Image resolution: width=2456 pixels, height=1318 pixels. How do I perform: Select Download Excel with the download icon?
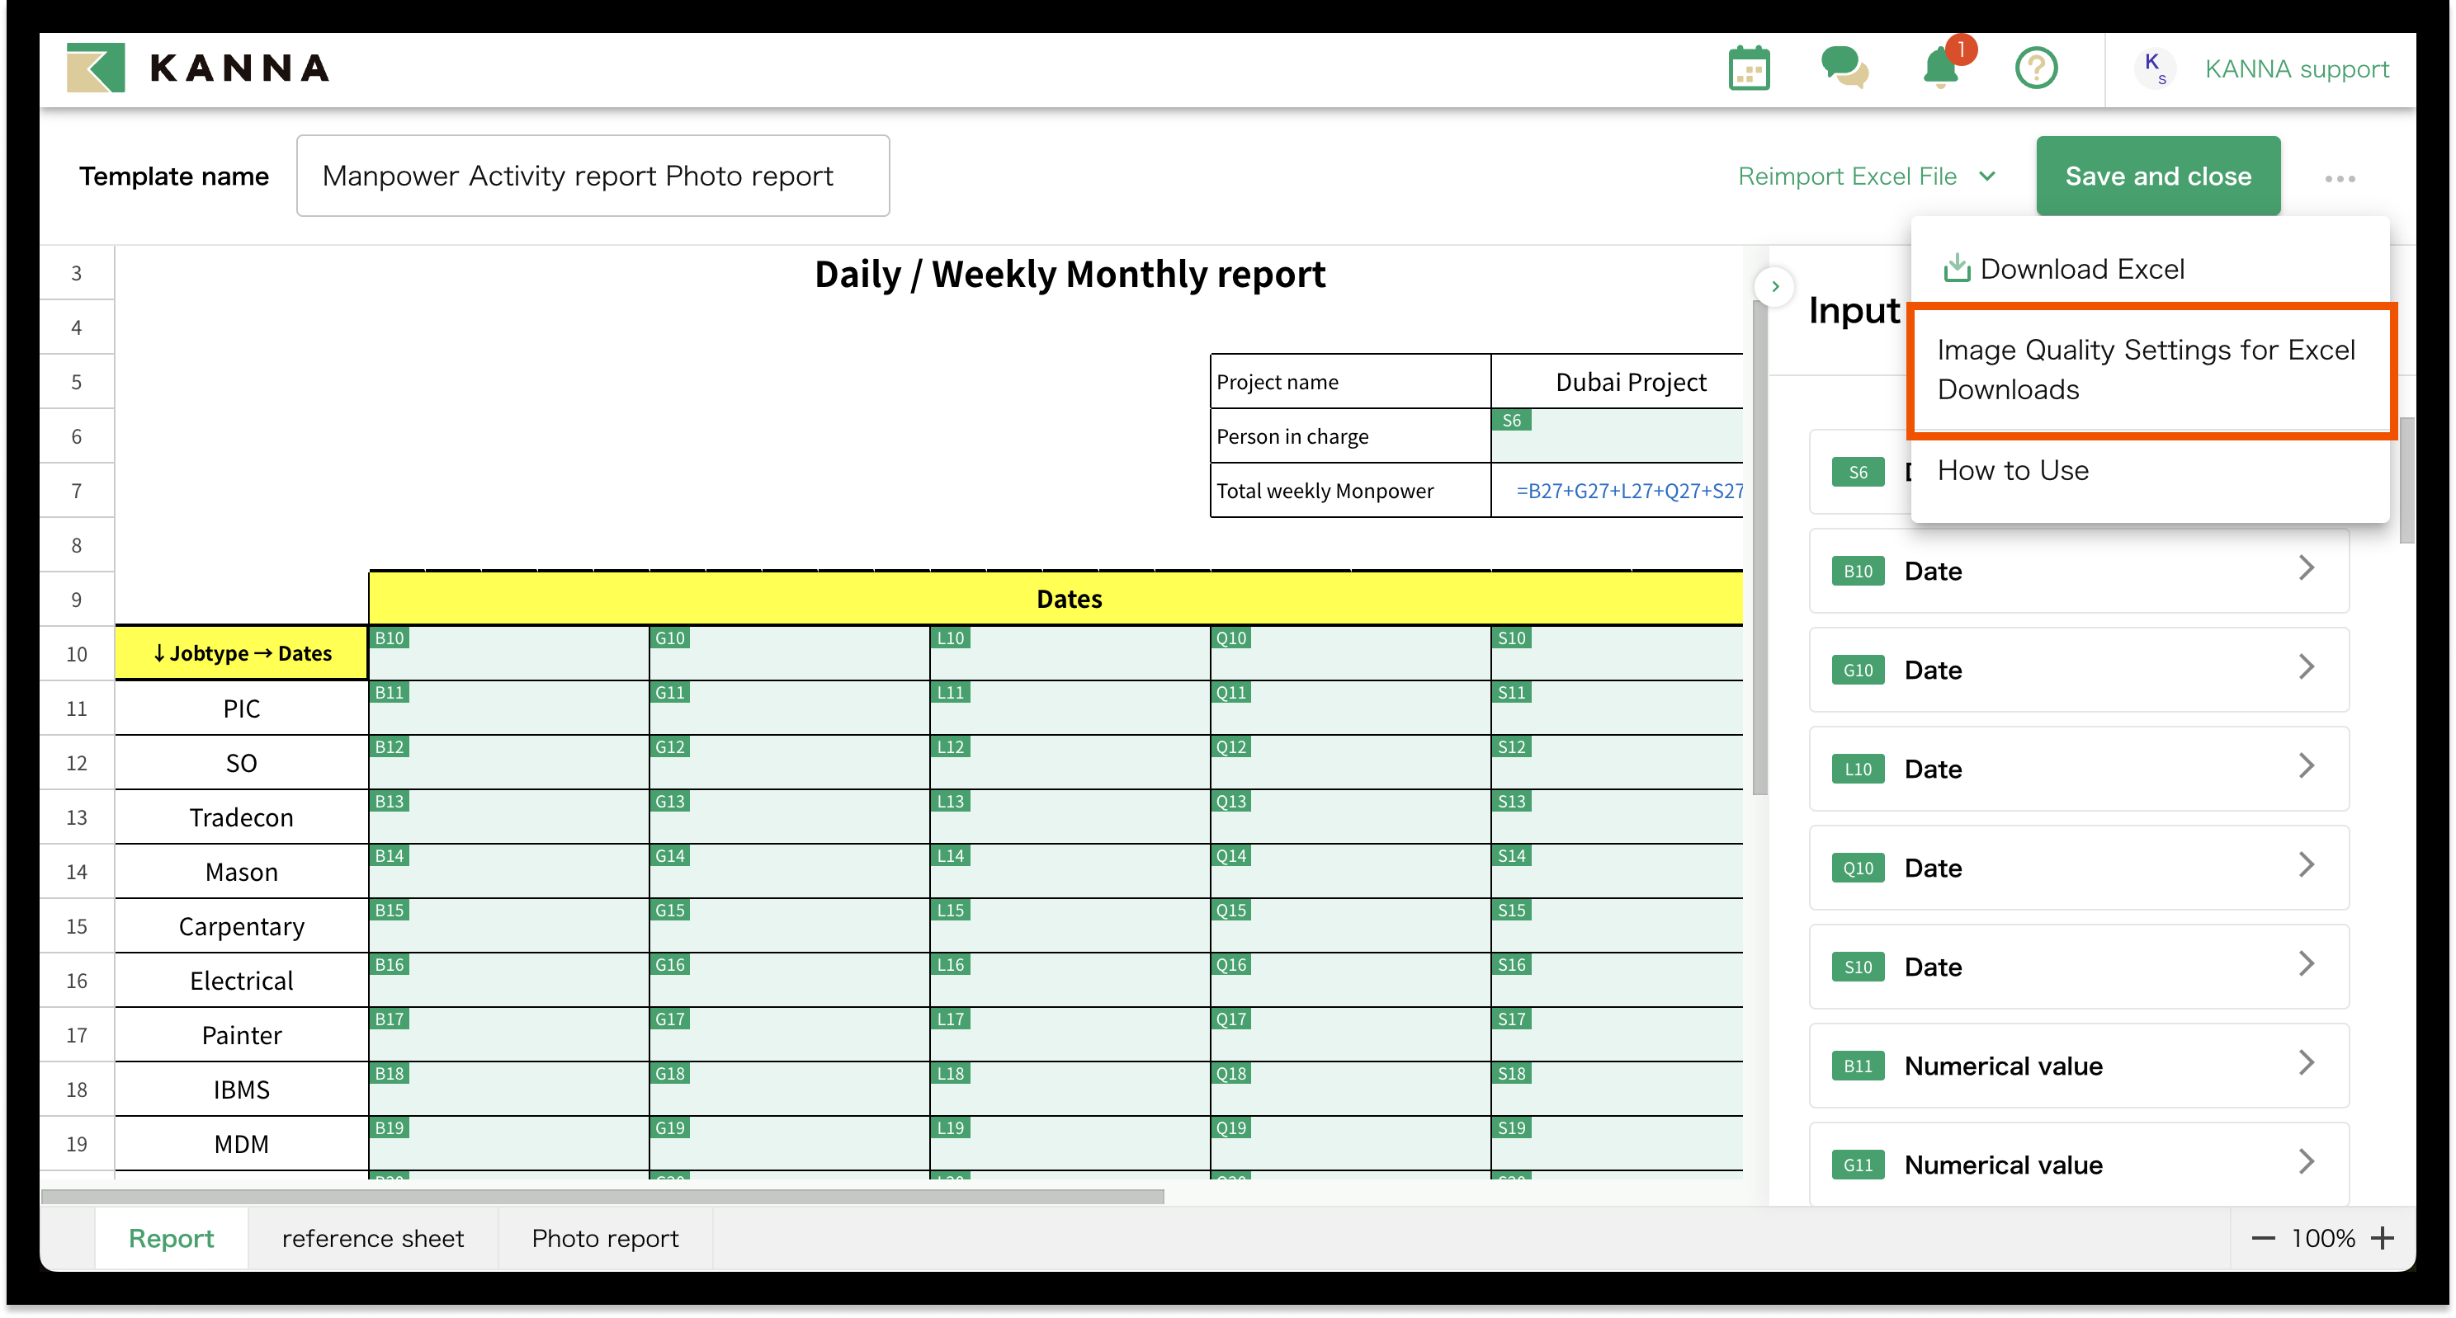[2079, 268]
